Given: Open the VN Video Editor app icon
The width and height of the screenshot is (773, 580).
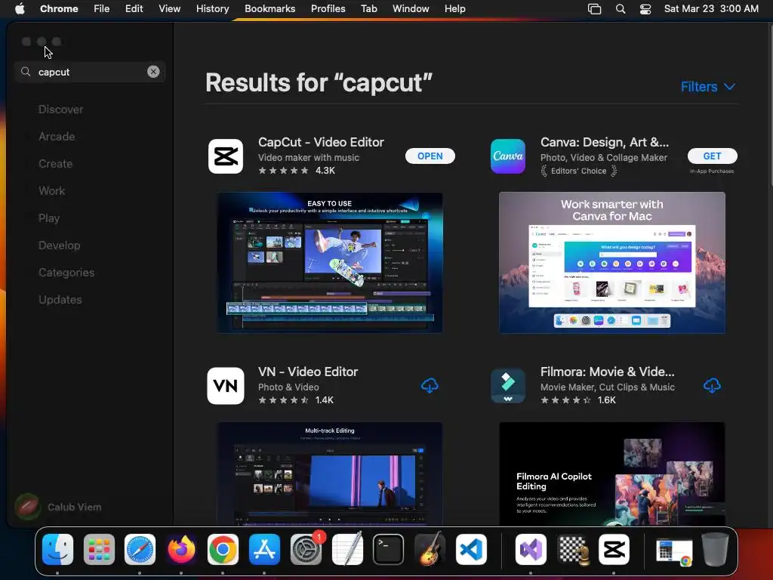Looking at the screenshot, I should click(x=226, y=386).
